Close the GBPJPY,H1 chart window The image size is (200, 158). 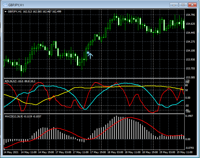tap(192, 5)
